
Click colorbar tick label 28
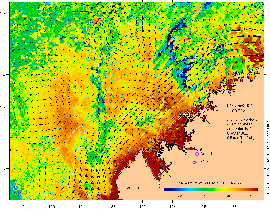click(180, 196)
